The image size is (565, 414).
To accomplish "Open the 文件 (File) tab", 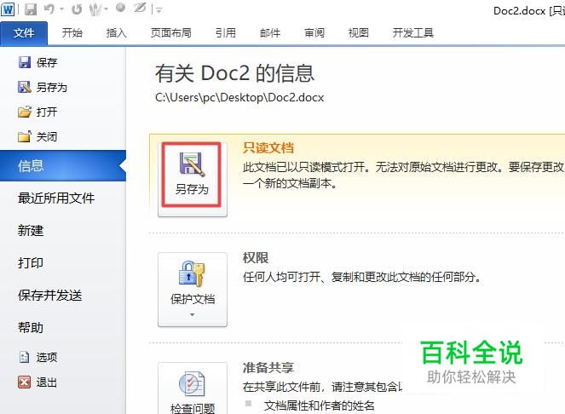I will [x=24, y=33].
